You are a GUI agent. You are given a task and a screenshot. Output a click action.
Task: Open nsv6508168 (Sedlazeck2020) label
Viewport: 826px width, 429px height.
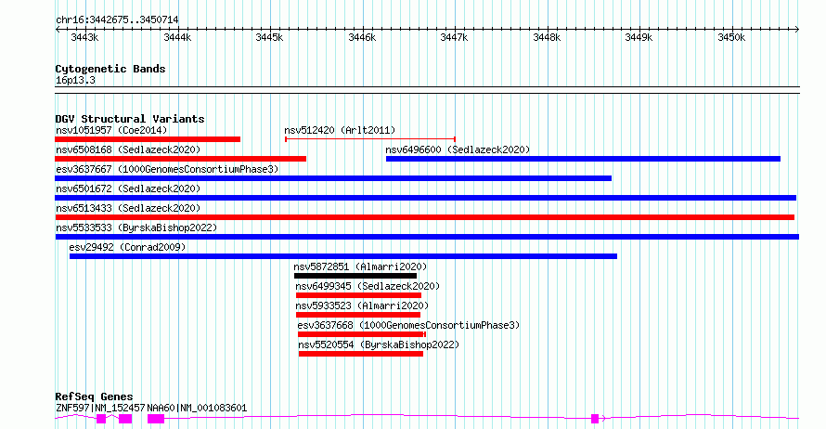click(128, 149)
